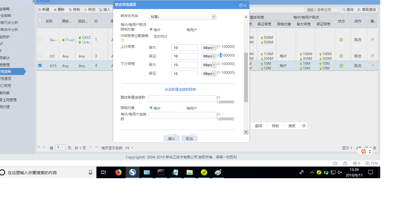Image resolution: width=398 pixels, height=224 pixels.
Task: Check the G5 row checkbox
Action: [40, 56]
